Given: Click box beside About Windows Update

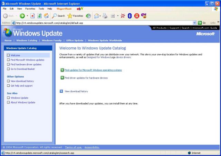Looking at the screenshot, I should coord(8,102).
